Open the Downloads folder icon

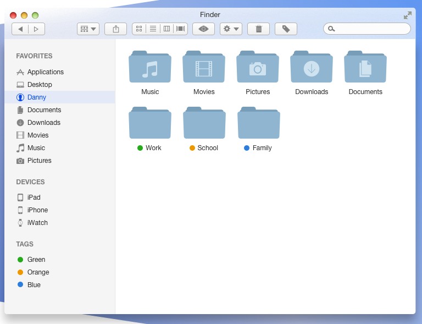pos(312,68)
